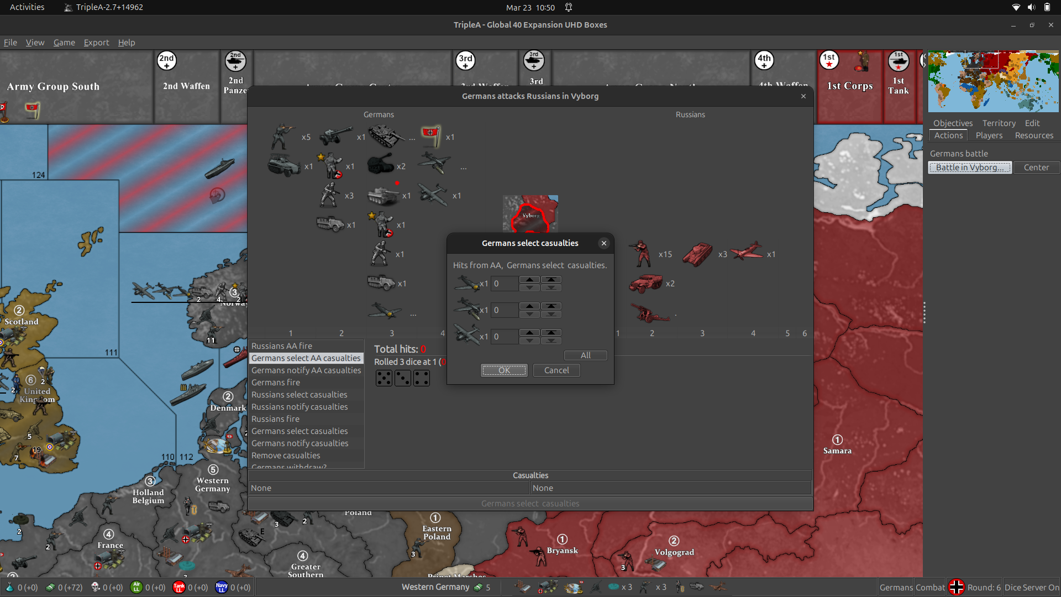The width and height of the screenshot is (1061, 597).
Task: Click the notification bell in the top bar
Action: (569, 7)
